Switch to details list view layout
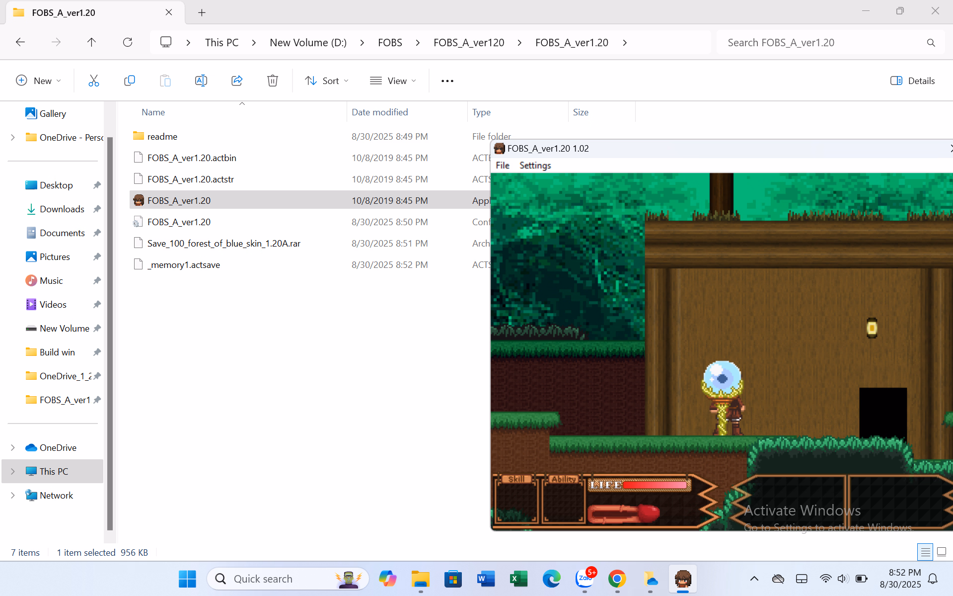 pos(925,552)
